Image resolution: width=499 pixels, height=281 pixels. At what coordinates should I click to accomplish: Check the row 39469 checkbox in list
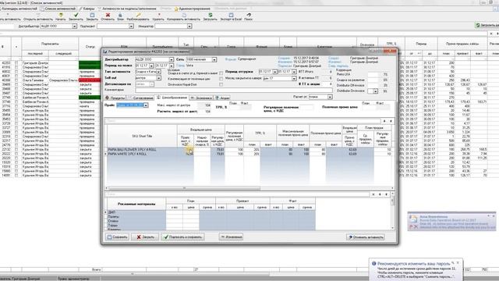(x=16, y=85)
